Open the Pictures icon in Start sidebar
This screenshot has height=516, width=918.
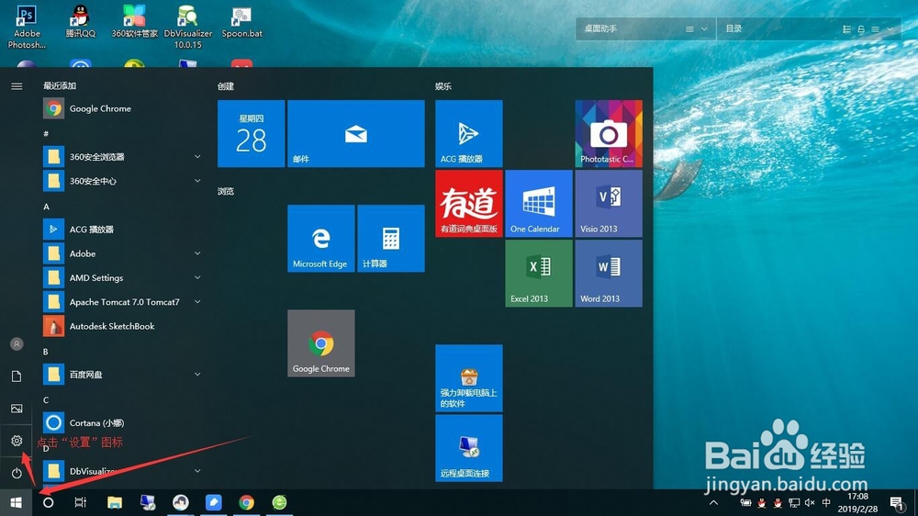click(17, 409)
